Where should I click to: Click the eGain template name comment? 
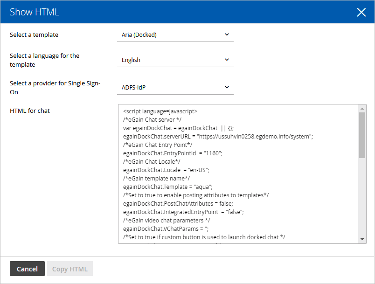156,178
